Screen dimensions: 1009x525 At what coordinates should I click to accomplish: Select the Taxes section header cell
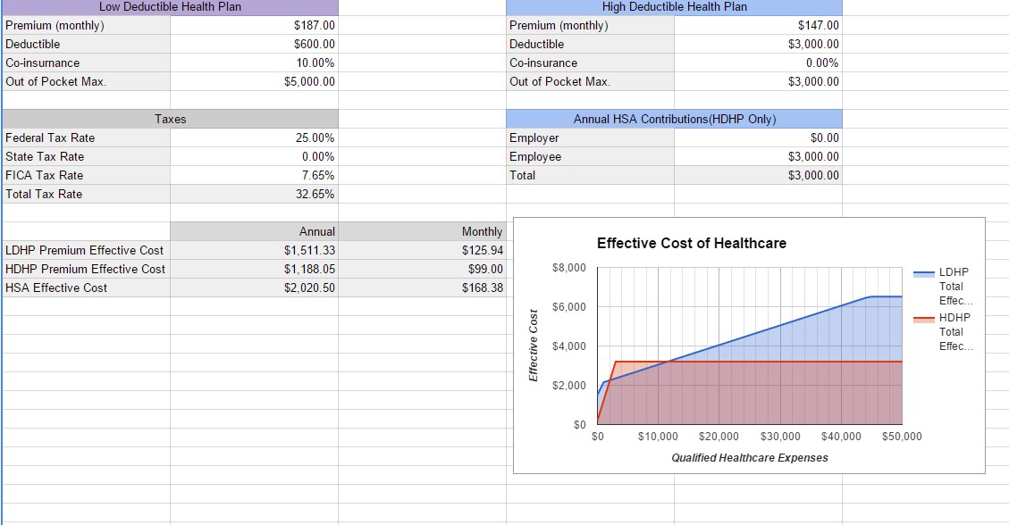pos(170,119)
